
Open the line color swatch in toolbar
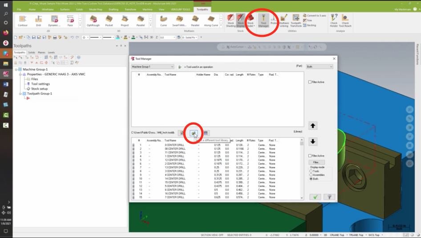[x=117, y=38]
